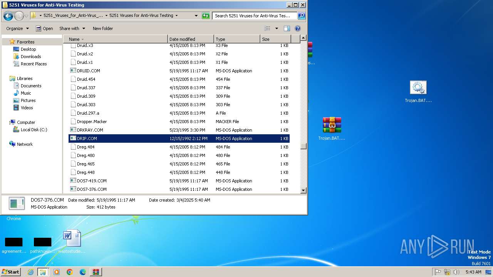This screenshot has height=277, width=493.
Task: Open the recent pages dropdown arrow
Action: point(26,16)
